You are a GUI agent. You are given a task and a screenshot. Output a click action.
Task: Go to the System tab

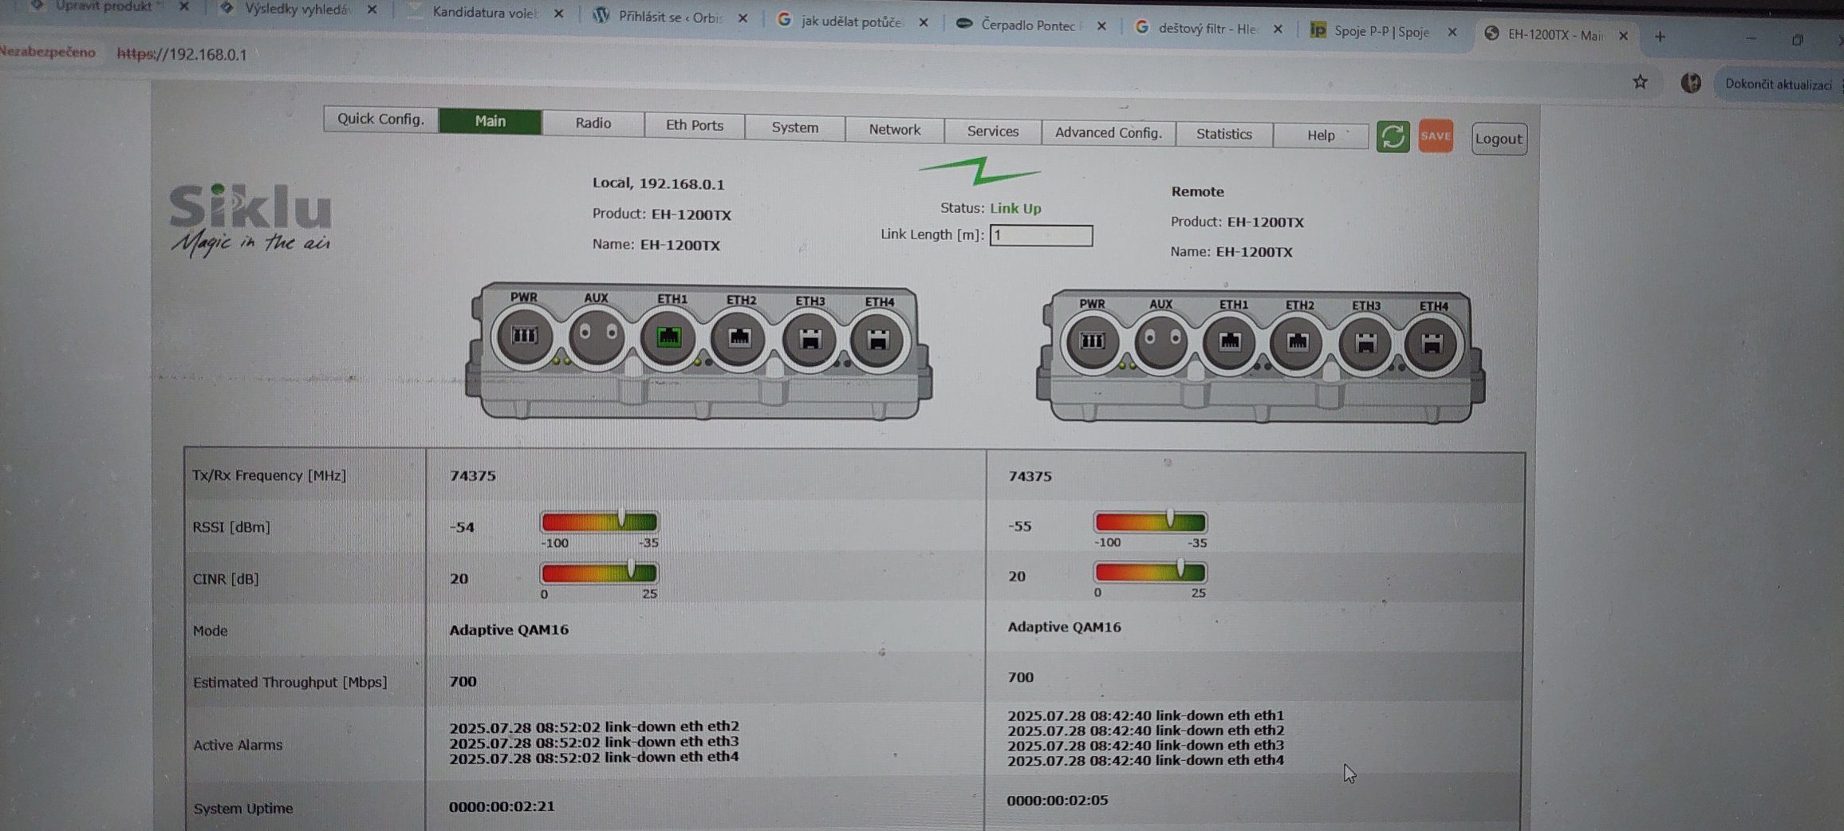[795, 128]
